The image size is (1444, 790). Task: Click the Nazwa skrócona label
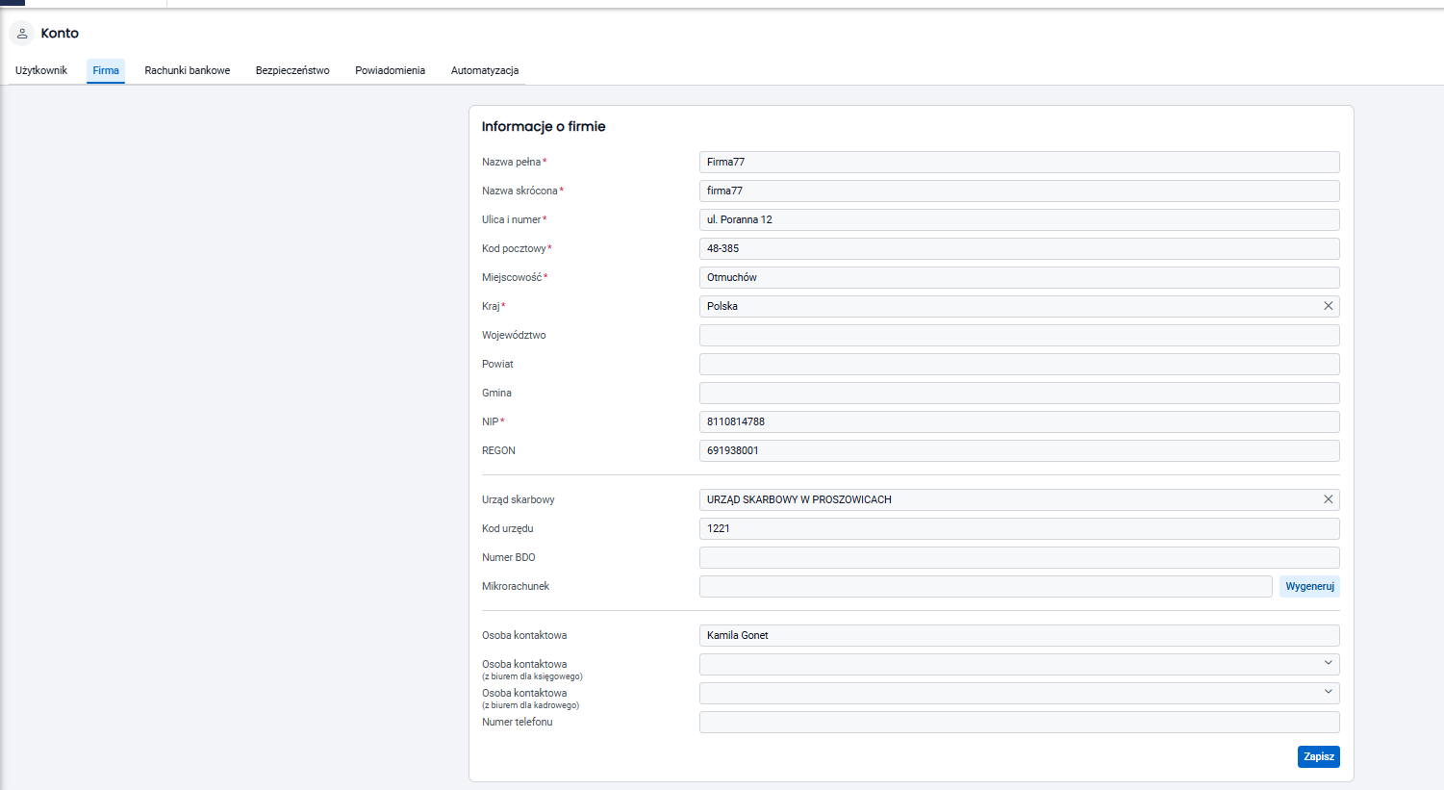[519, 191]
